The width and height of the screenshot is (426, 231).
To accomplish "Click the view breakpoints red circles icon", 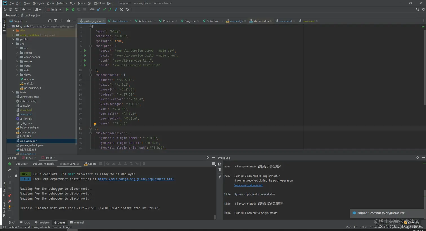I will [x=10, y=195].
